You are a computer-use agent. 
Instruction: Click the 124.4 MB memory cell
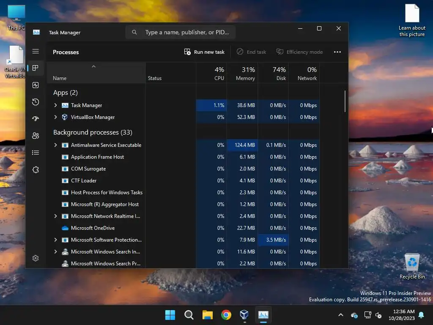[x=242, y=145]
